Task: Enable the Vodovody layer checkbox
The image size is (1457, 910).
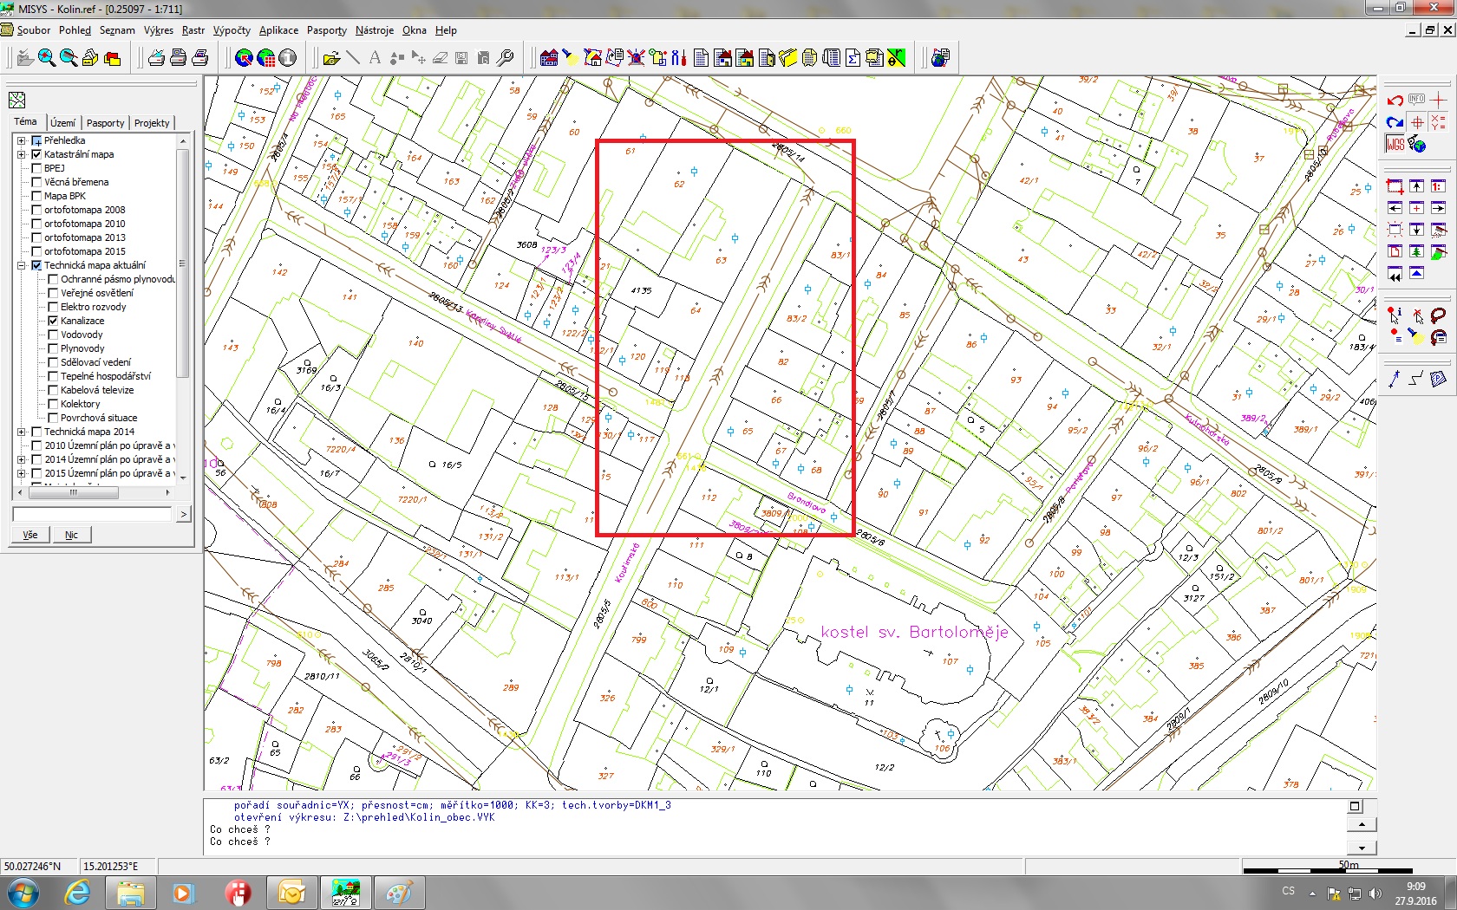Action: coord(53,335)
